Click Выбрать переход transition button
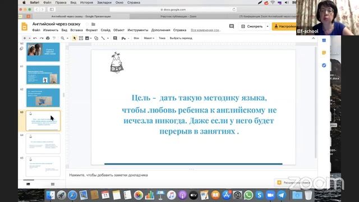 click(x=181, y=38)
